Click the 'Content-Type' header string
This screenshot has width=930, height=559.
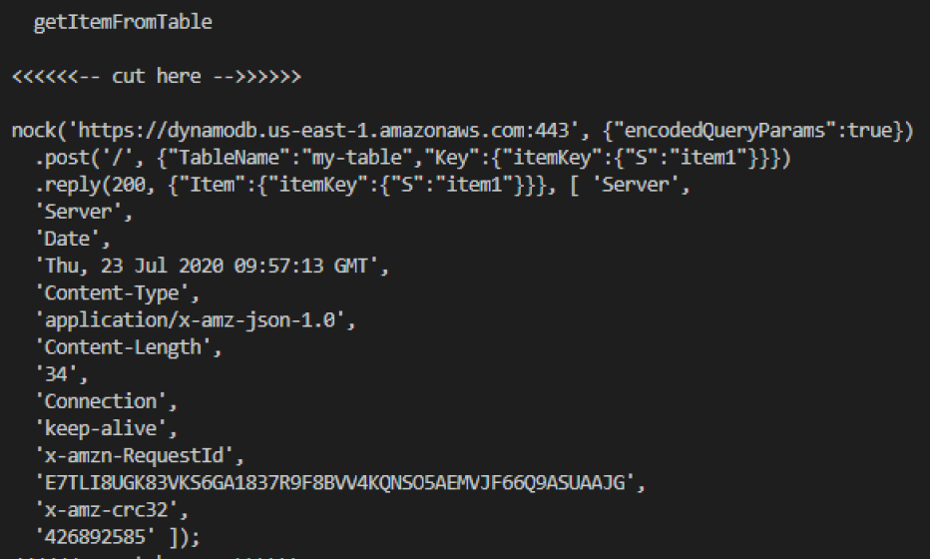117,293
